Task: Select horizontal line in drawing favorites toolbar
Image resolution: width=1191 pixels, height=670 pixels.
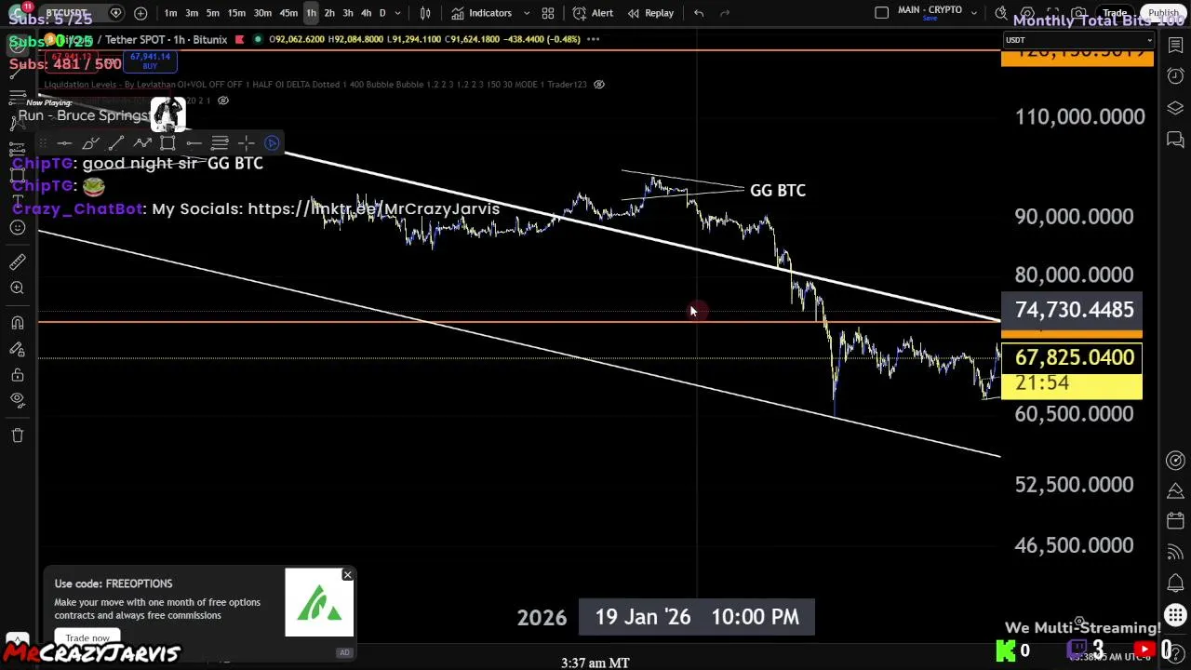Action: (64, 143)
